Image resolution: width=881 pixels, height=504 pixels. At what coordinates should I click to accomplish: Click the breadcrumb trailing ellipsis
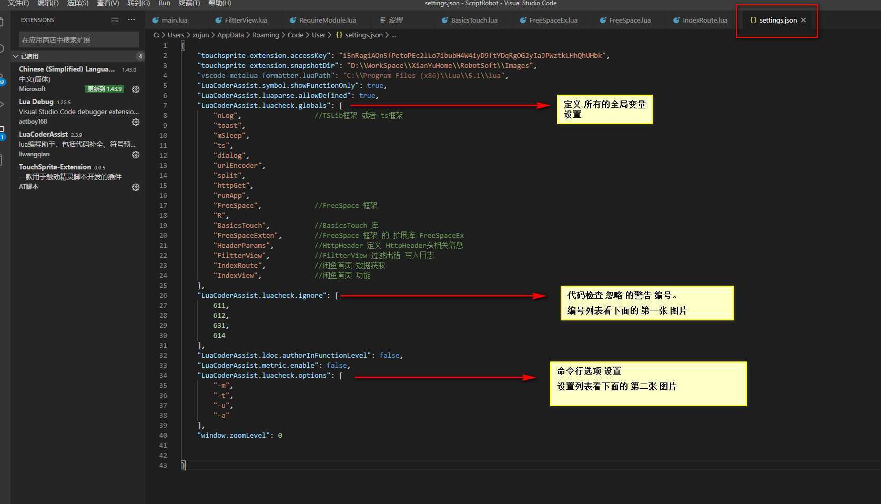(394, 35)
